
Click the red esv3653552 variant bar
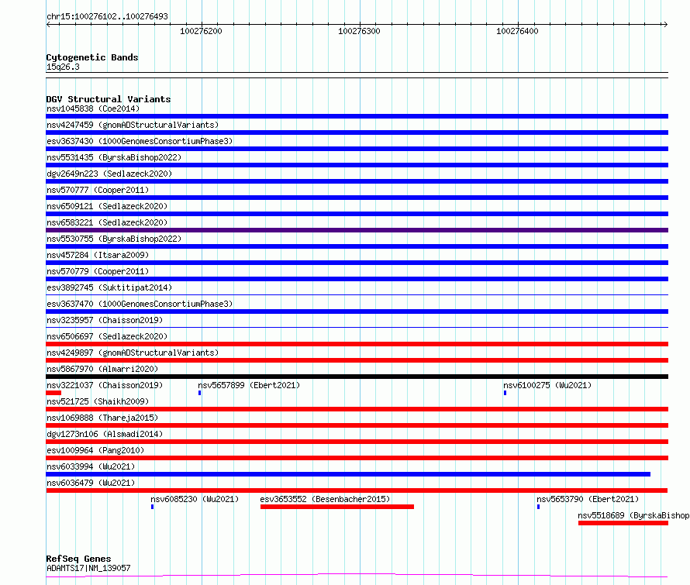coord(337,507)
